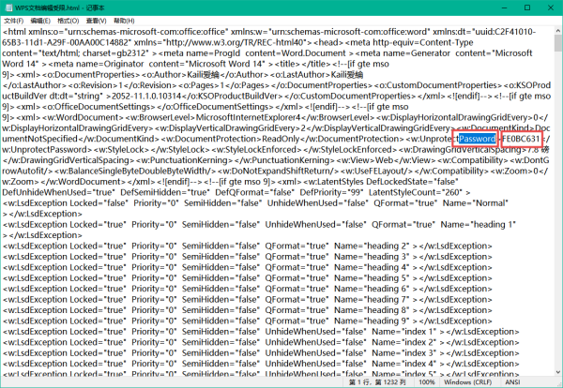
Task: Click the 100% zoom level in status bar
Action: [x=427, y=382]
